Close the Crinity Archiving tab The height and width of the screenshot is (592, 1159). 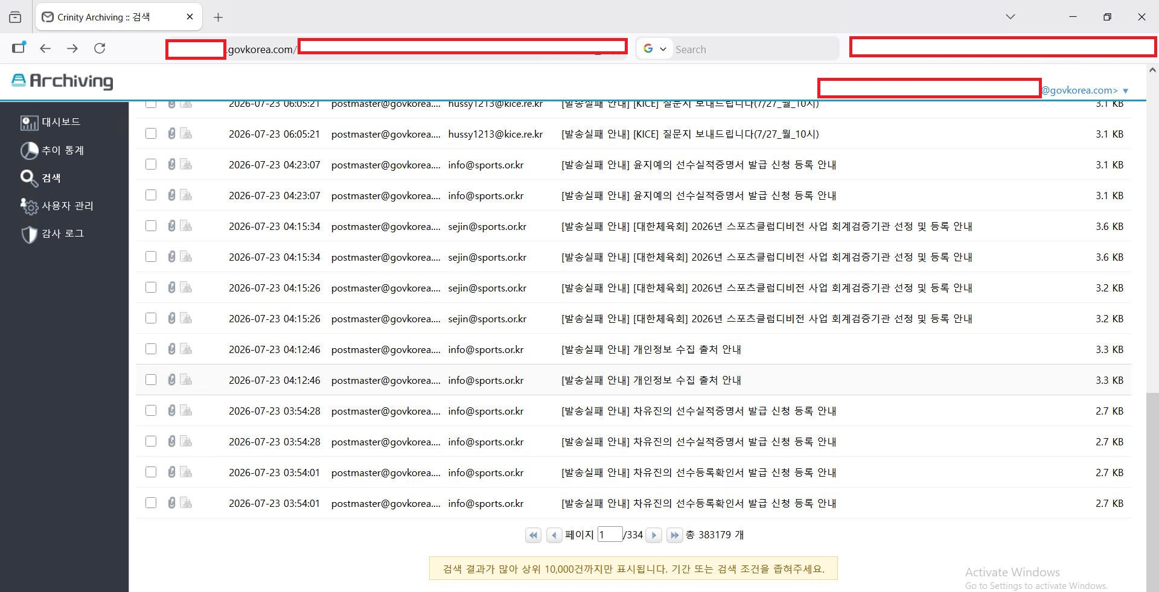click(190, 17)
